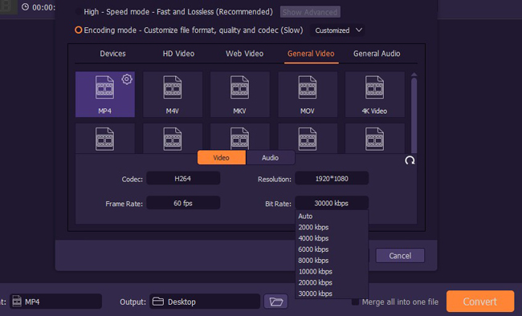Select the MP4 format tile
Screen dimensions: 522x316
105,94
